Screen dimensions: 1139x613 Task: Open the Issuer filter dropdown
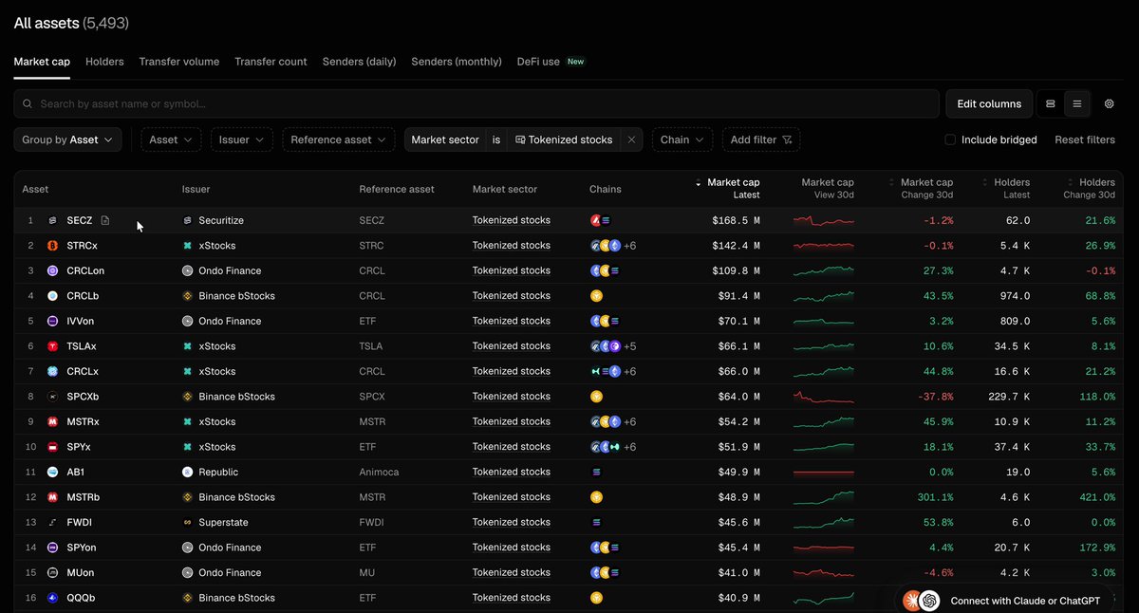(x=242, y=139)
